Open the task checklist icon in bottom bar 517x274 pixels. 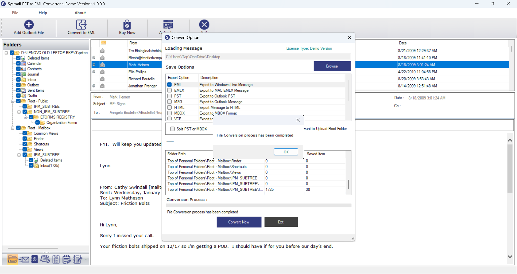click(56, 259)
